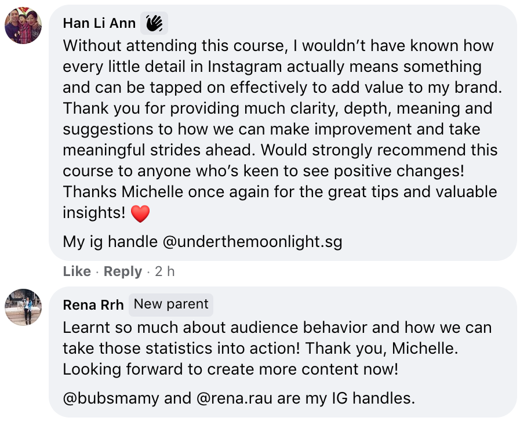Click the "New parent" badge
This screenshot has height=421, width=531.
[x=171, y=304]
